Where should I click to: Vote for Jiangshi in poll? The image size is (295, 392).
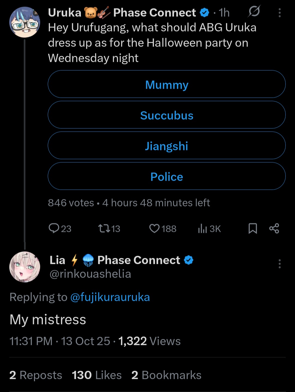coord(167,146)
